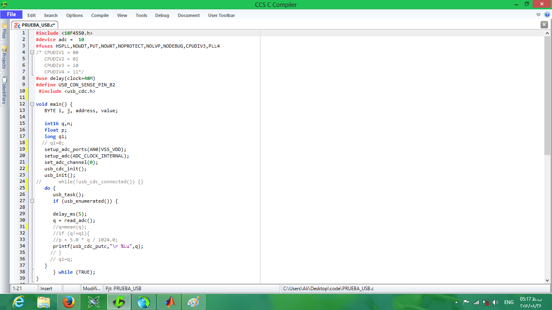Switch to the PRUEBA_USB.c* file tab
Image resolution: width=552 pixels, height=310 pixels.
tap(35, 25)
